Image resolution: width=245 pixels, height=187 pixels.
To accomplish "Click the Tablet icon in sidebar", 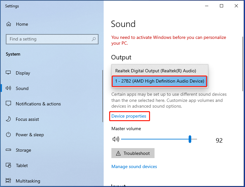I will 9,165.
